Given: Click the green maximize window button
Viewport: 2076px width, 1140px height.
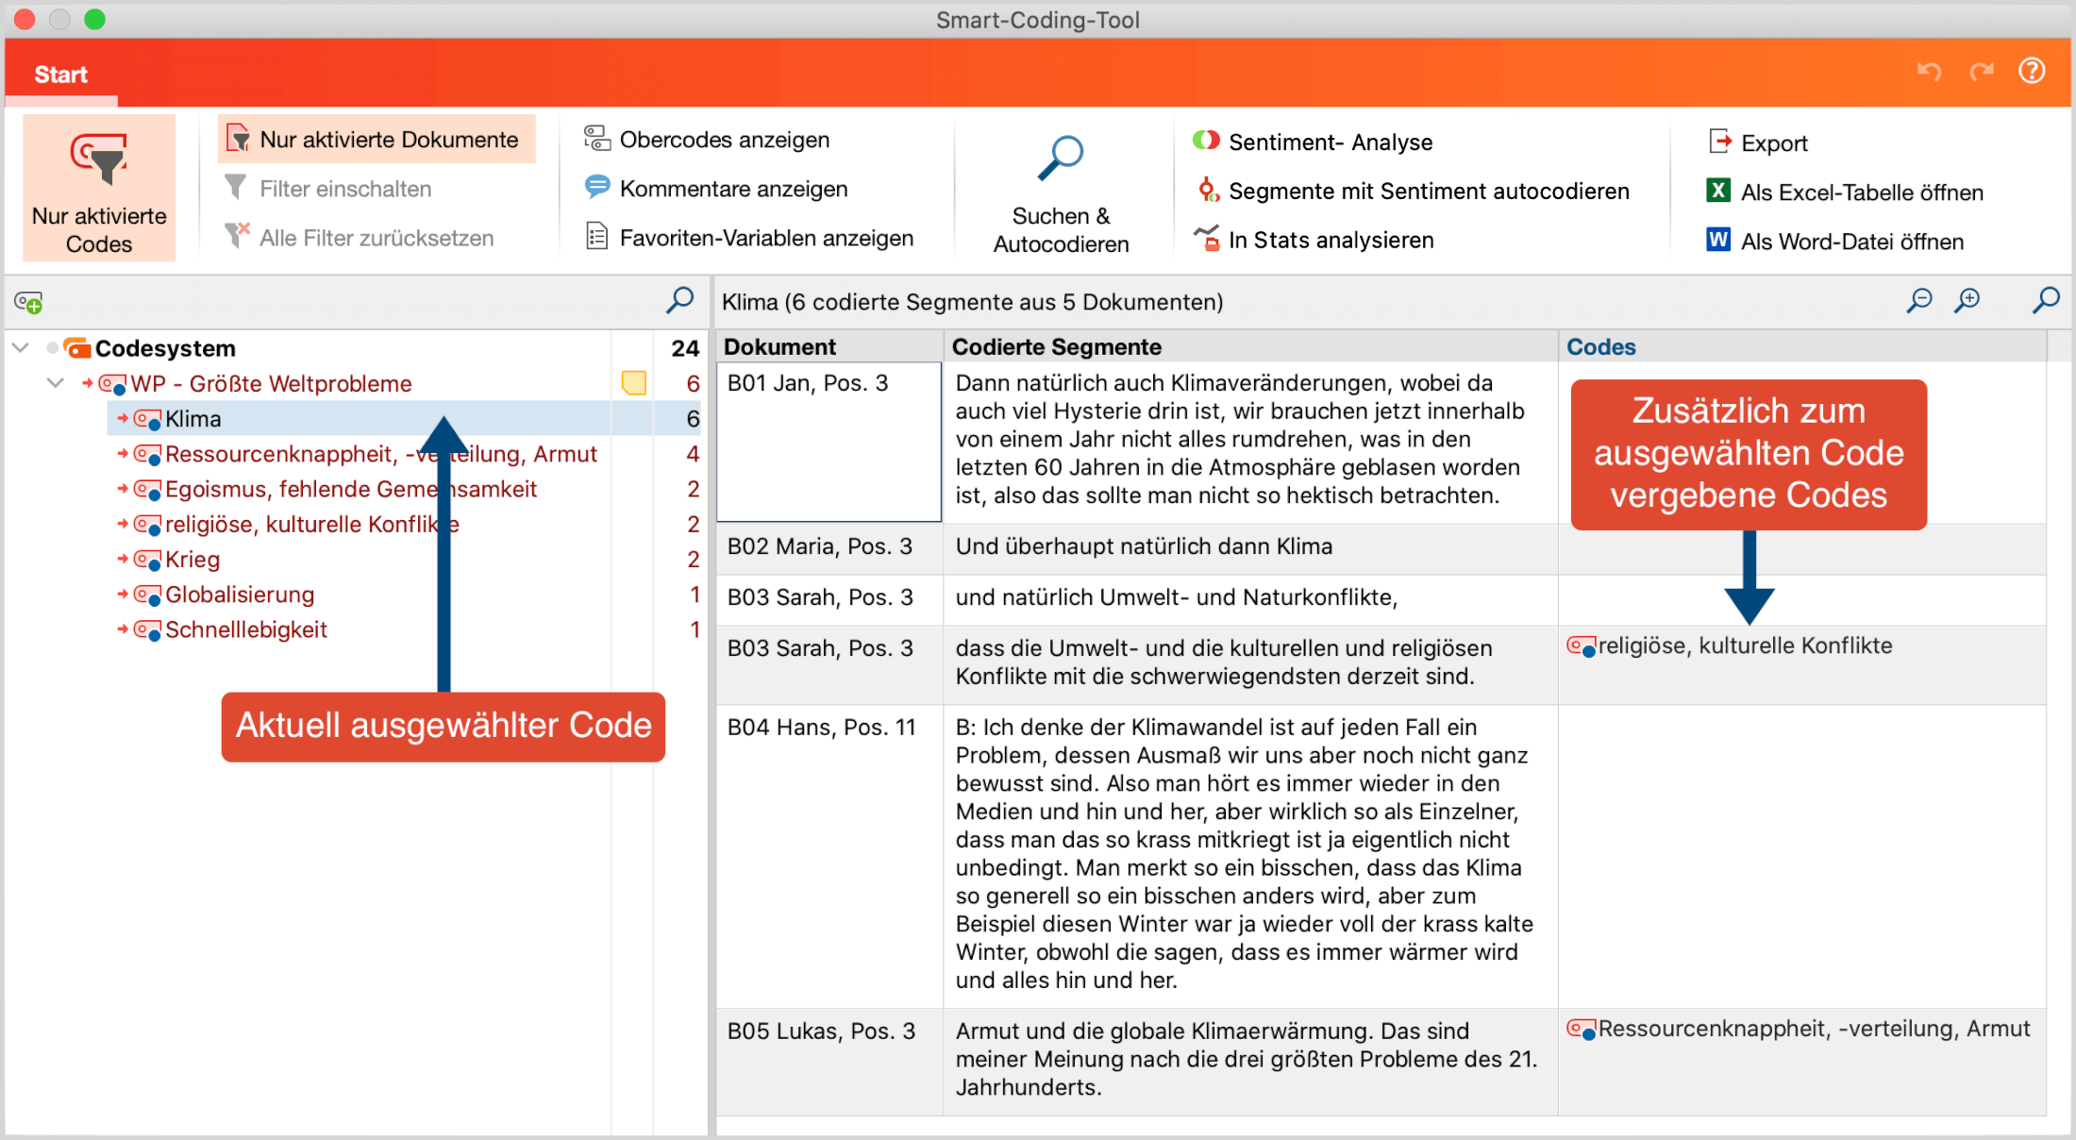Looking at the screenshot, I should point(94,19).
